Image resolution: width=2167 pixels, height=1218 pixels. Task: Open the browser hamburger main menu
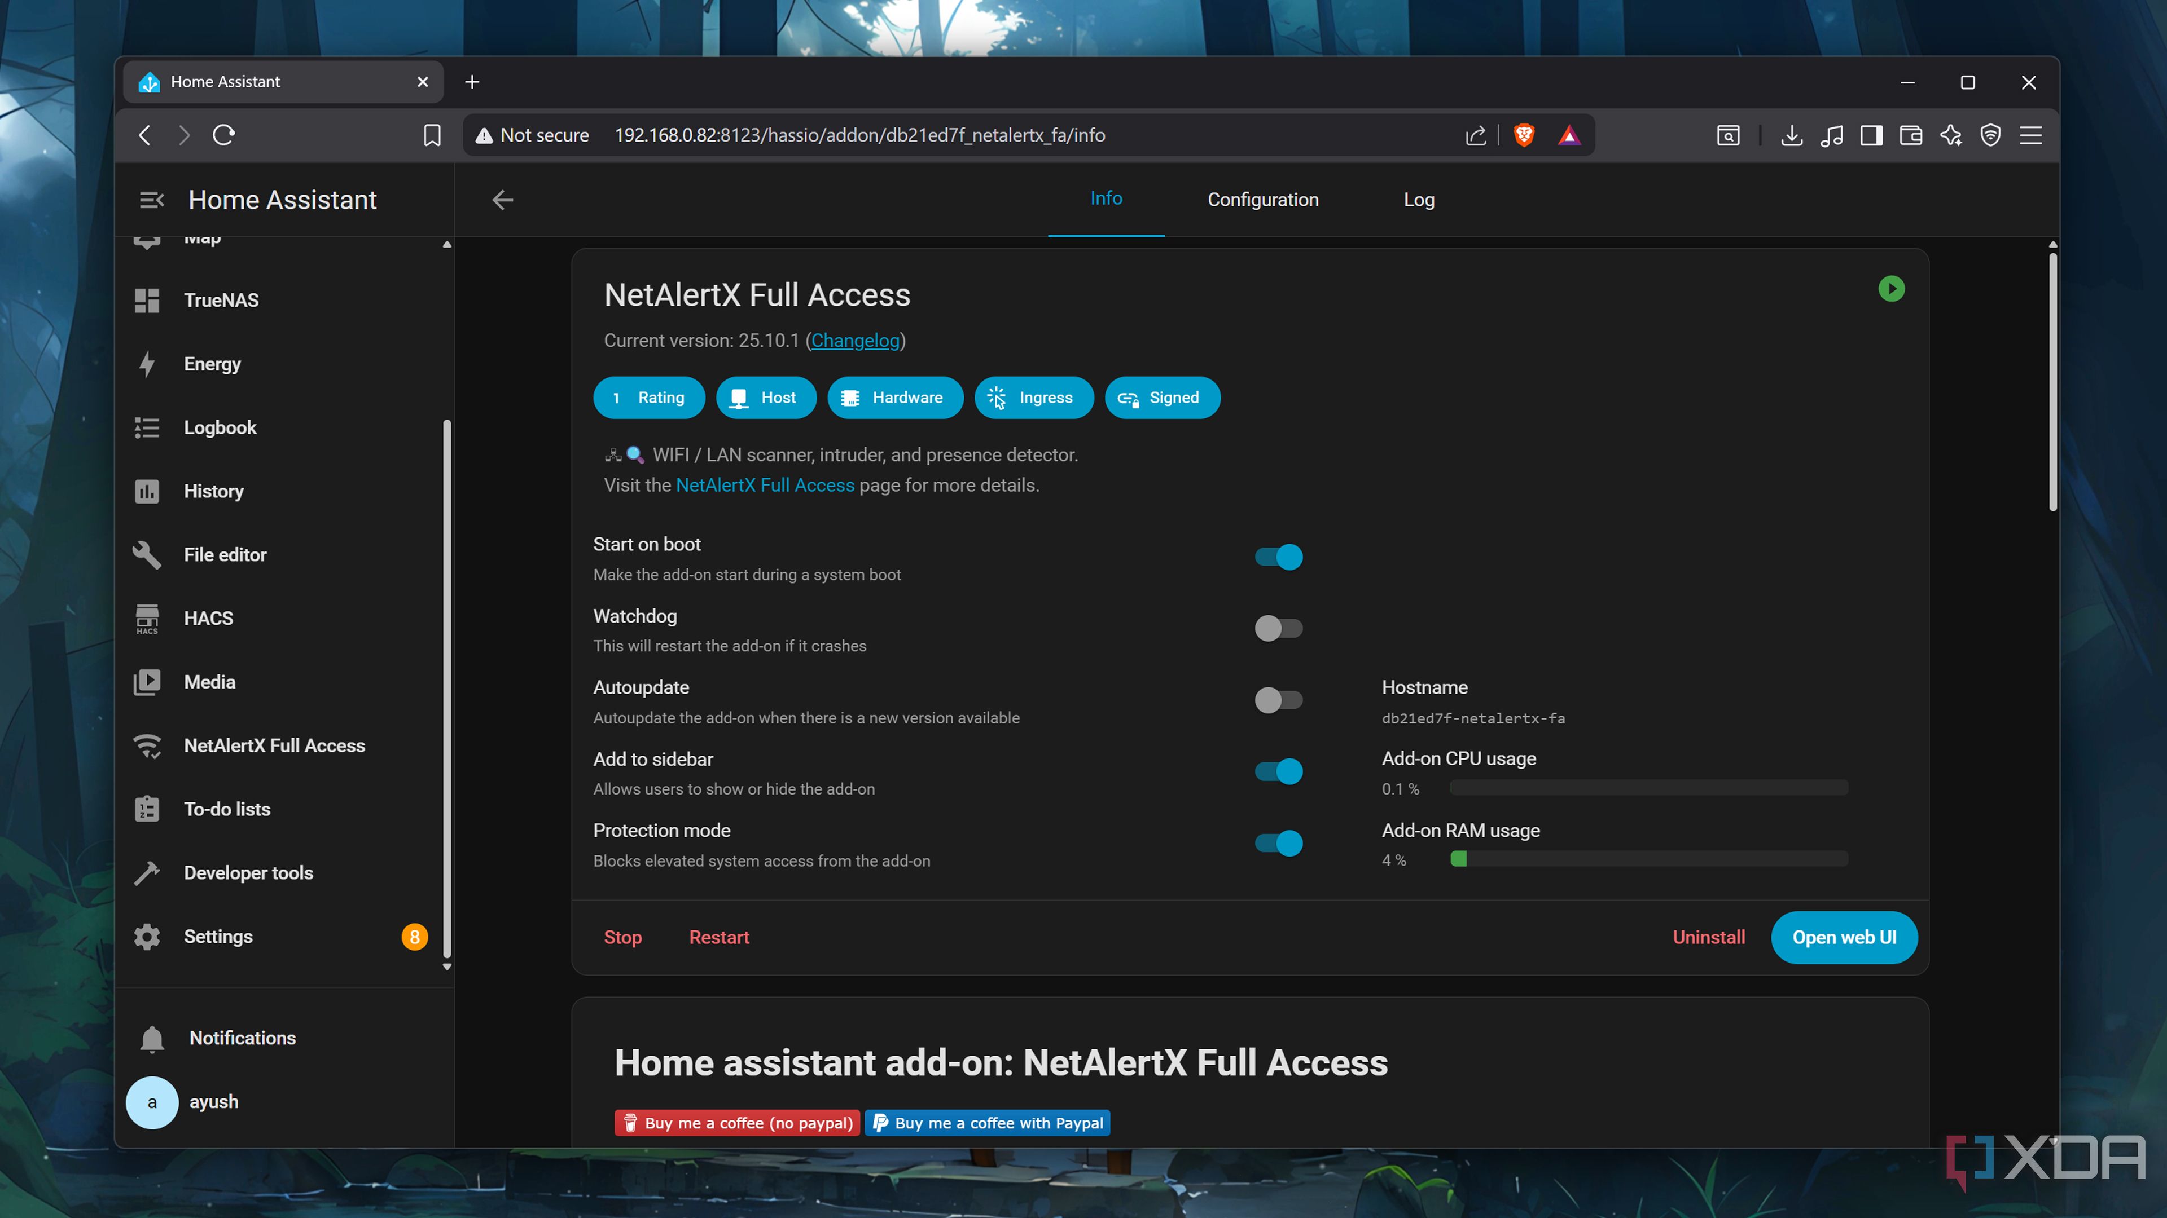click(x=2031, y=135)
